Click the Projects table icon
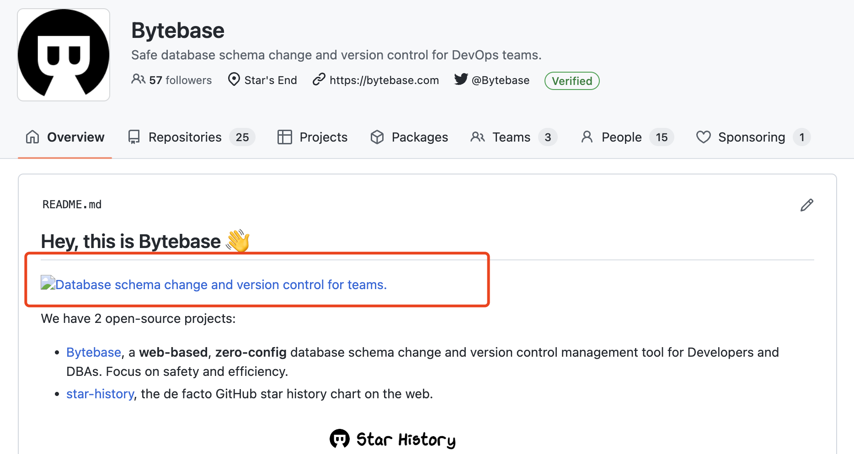The image size is (854, 454). coord(284,137)
